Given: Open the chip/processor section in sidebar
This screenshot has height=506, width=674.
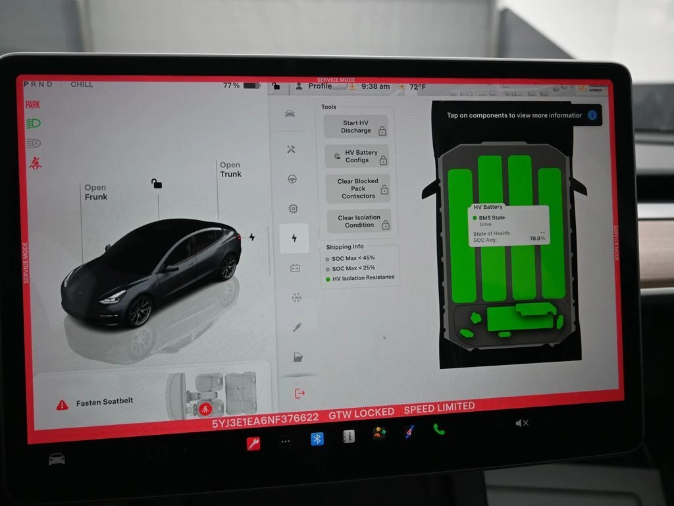Looking at the screenshot, I should click(293, 209).
